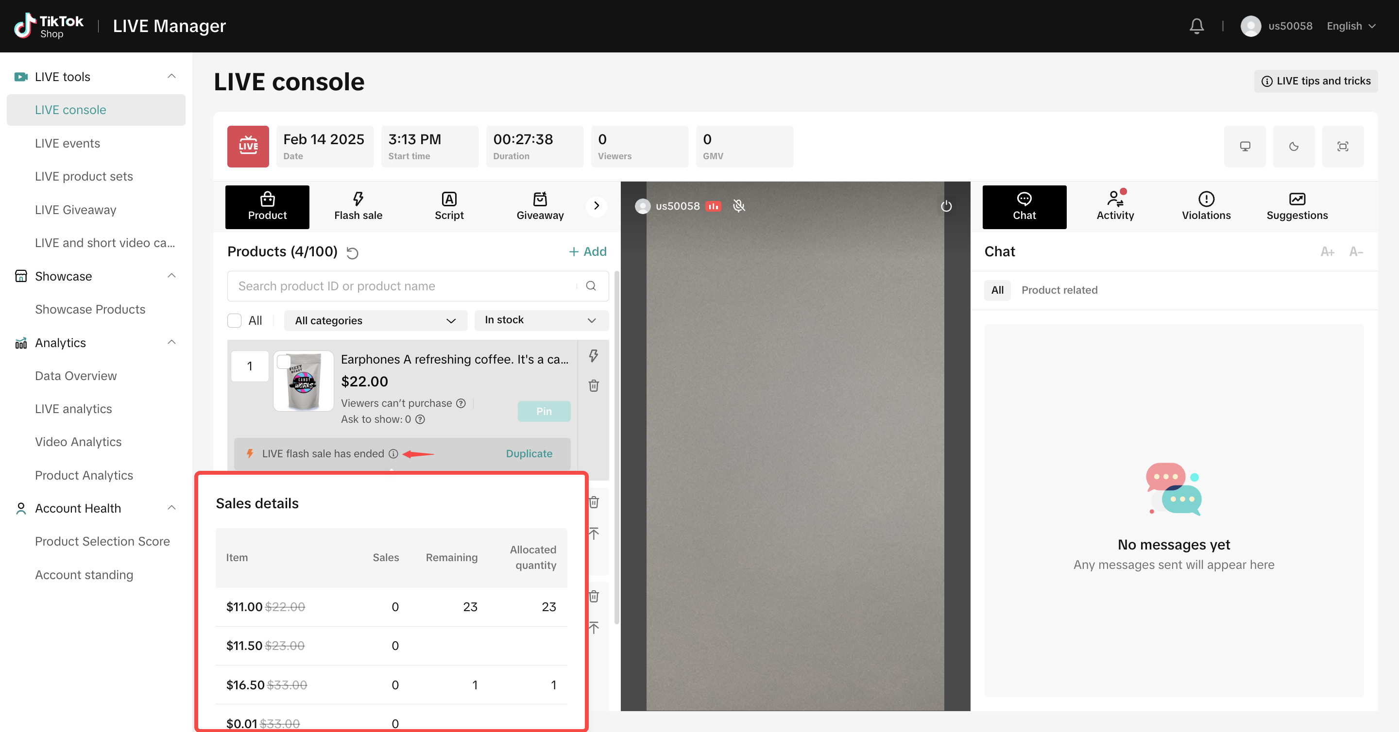
Task: Click the flash sale lightning icon on Earphones product
Action: click(x=594, y=356)
